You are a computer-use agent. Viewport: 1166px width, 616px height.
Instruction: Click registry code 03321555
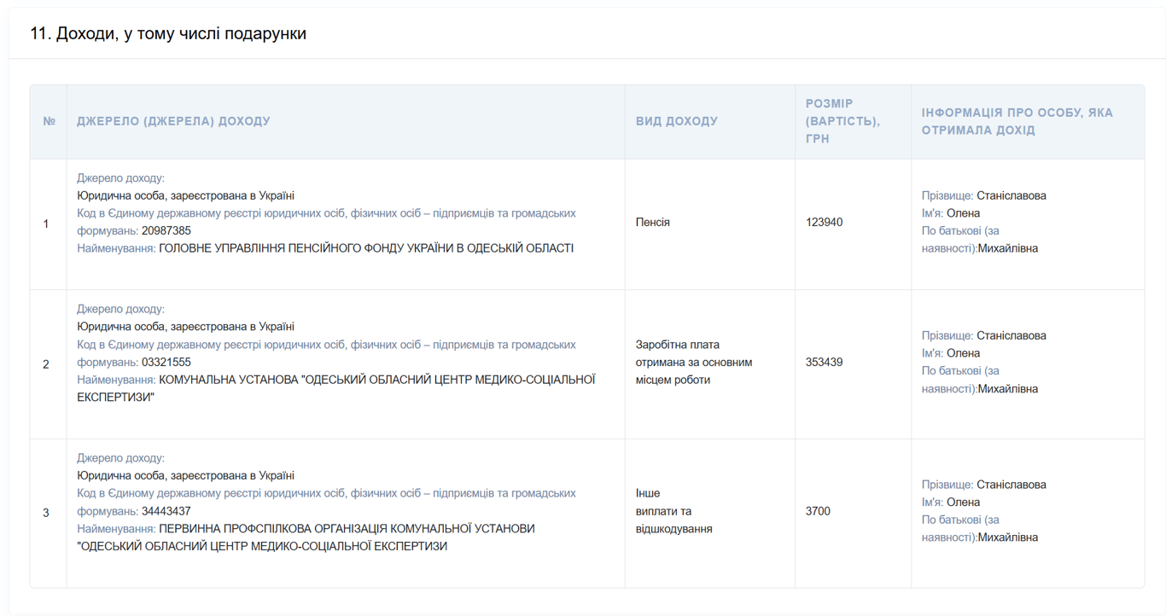166,362
